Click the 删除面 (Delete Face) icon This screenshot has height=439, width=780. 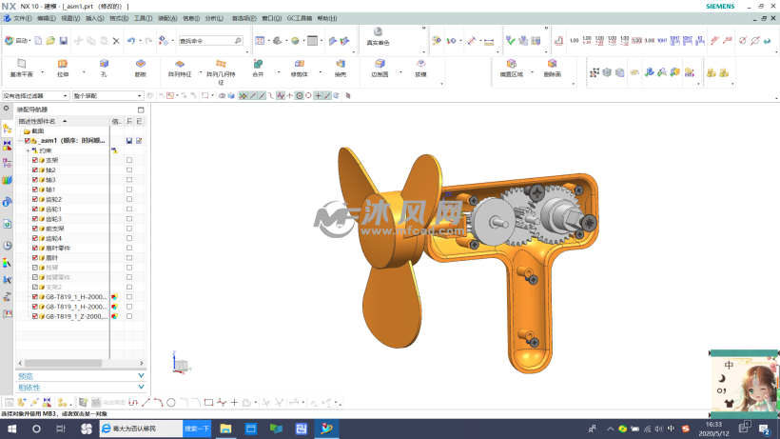[552, 64]
